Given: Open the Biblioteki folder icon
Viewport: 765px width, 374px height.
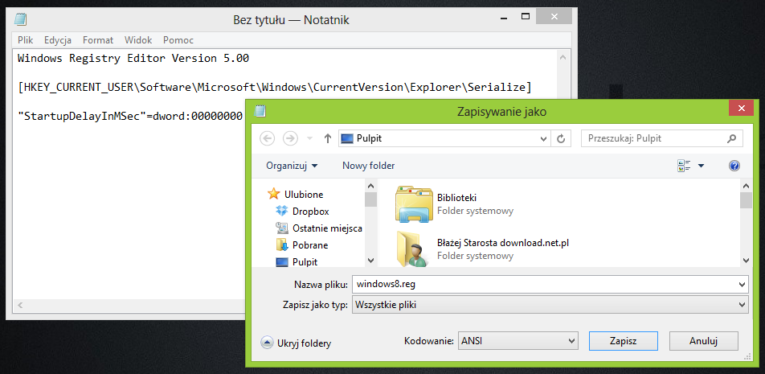Looking at the screenshot, I should (414, 204).
